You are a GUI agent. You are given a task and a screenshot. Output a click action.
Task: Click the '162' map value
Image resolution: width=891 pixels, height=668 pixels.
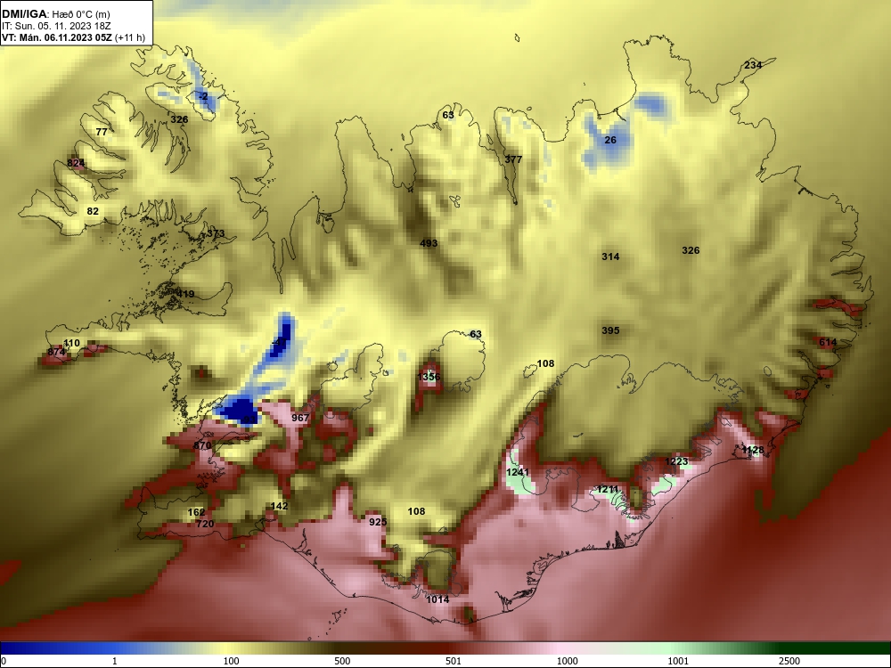pyautogui.click(x=196, y=512)
